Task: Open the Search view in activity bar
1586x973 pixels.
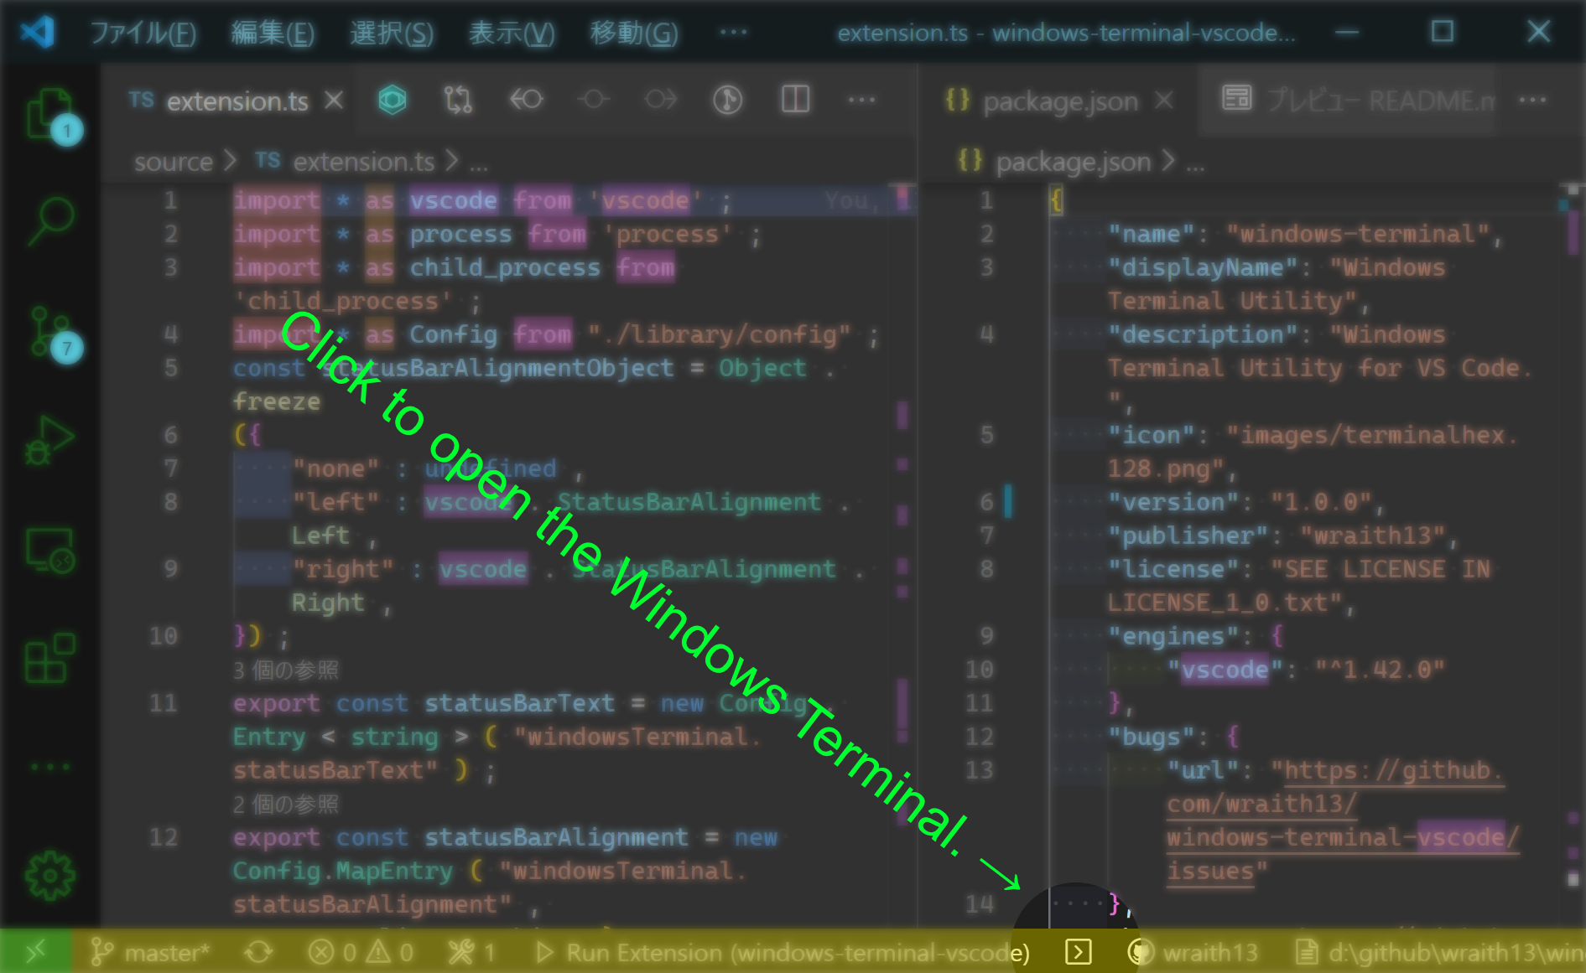Action: pos(50,220)
